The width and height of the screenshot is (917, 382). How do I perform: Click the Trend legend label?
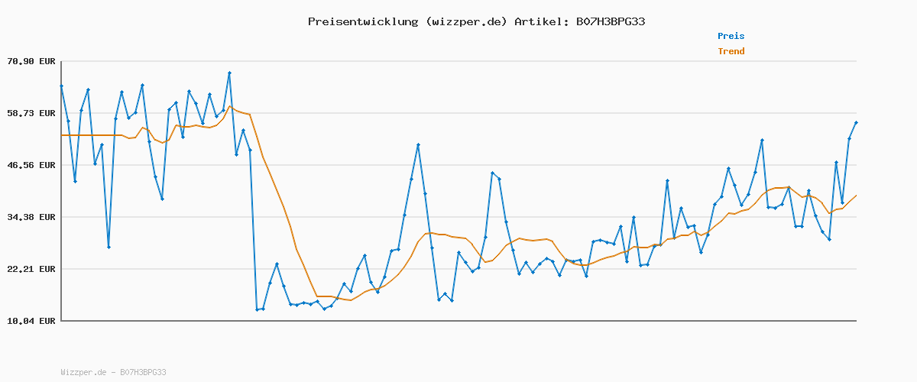[731, 51]
